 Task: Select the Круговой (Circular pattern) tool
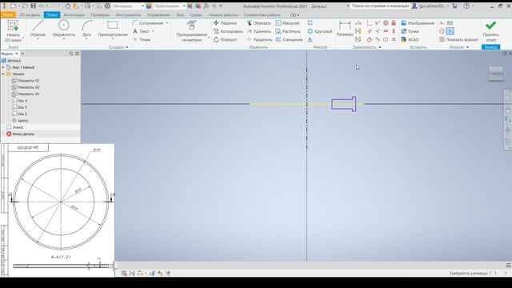[x=320, y=31]
